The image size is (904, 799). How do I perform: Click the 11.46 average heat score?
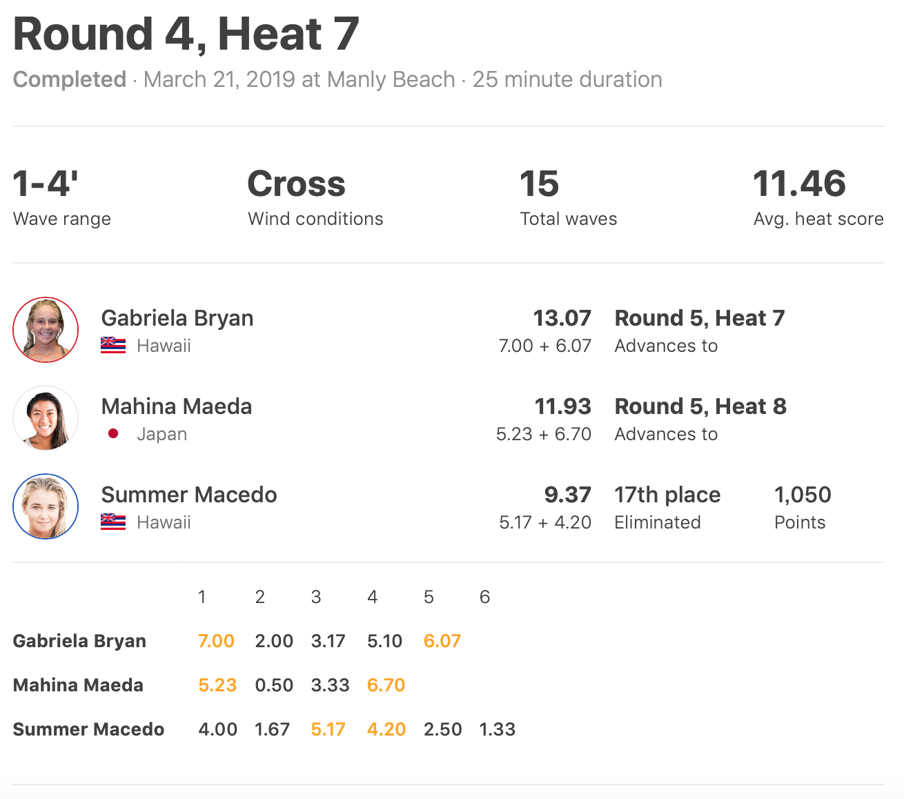pyautogui.click(x=799, y=184)
